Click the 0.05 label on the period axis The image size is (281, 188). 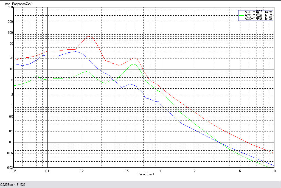point(13,171)
